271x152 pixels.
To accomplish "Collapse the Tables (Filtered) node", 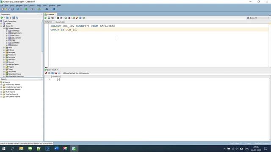I will tap(4, 28).
